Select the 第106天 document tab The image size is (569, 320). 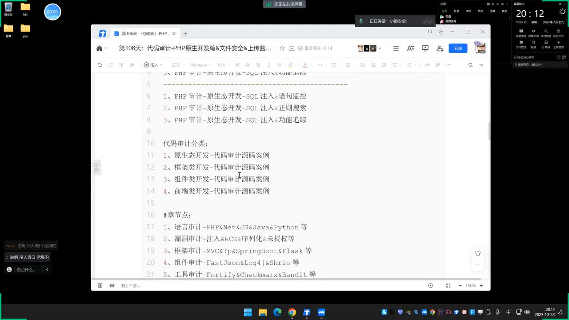tap(145, 33)
